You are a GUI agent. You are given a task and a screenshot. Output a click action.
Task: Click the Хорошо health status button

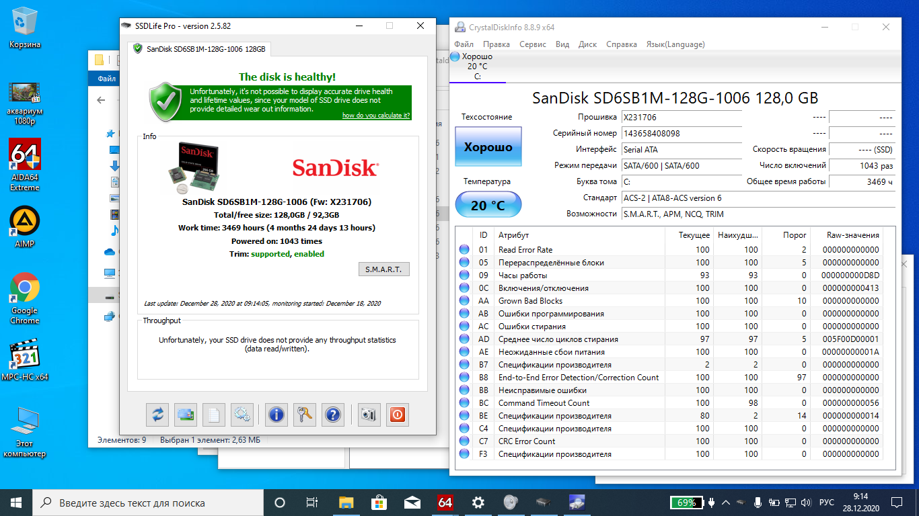click(x=488, y=147)
